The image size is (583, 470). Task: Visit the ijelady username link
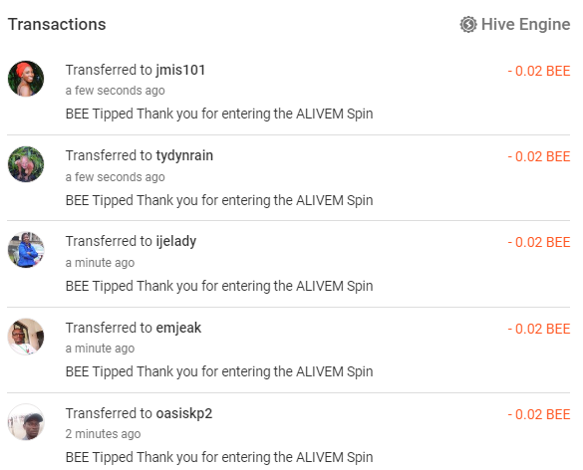pos(175,242)
